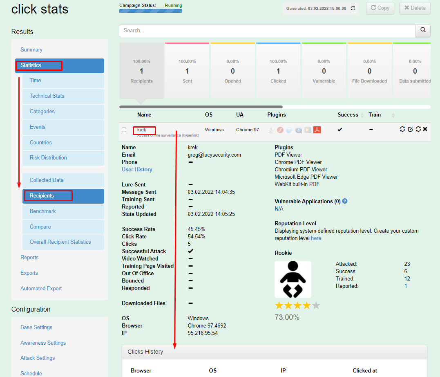Viewport: 440px width, 377px height.
Task: Open Compare submenu item
Action: click(63, 227)
